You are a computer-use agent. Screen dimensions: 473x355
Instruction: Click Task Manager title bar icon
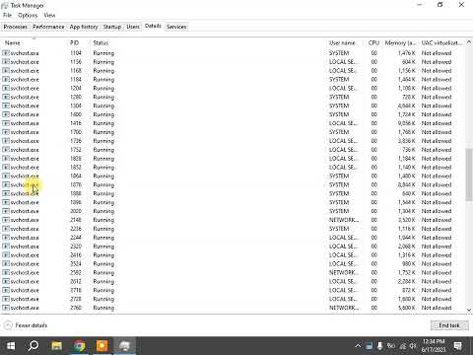tap(5, 5)
